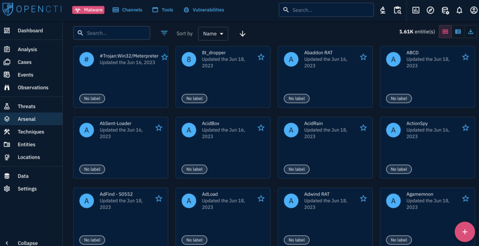Click the pink add entity button

click(464, 232)
